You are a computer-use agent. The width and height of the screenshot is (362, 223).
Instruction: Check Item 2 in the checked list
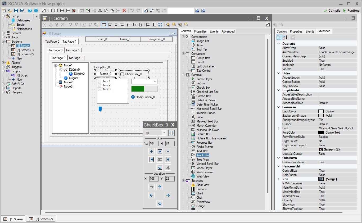coord(100,85)
